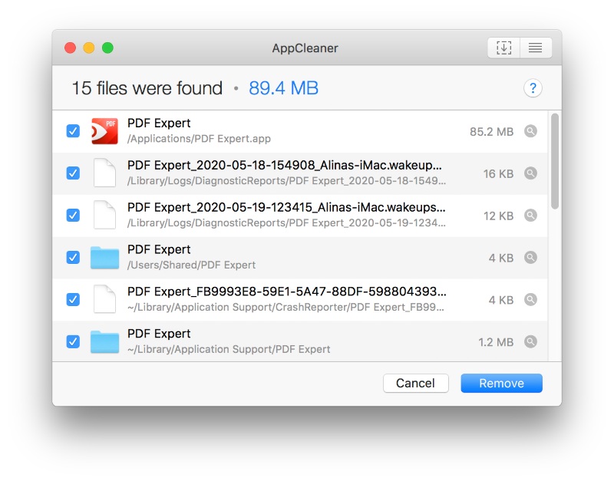Click the drop-app target toolbar icon
The height and width of the screenshot is (481, 614).
pos(503,48)
